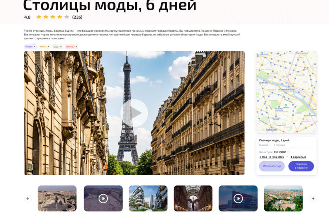Remove the Милан tag

pyautogui.click(x=48, y=47)
